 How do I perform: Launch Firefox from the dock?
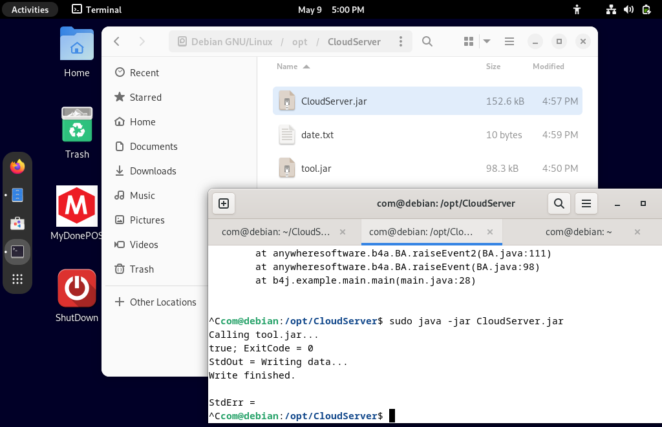click(x=17, y=166)
